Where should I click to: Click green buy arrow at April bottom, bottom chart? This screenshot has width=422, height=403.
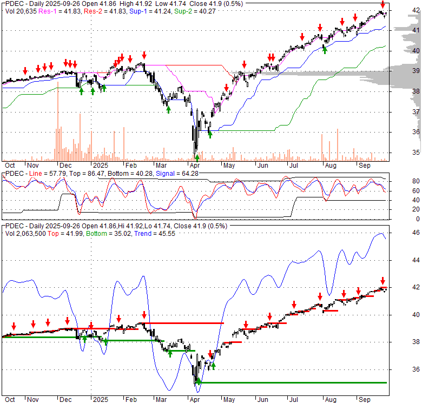[x=199, y=381]
